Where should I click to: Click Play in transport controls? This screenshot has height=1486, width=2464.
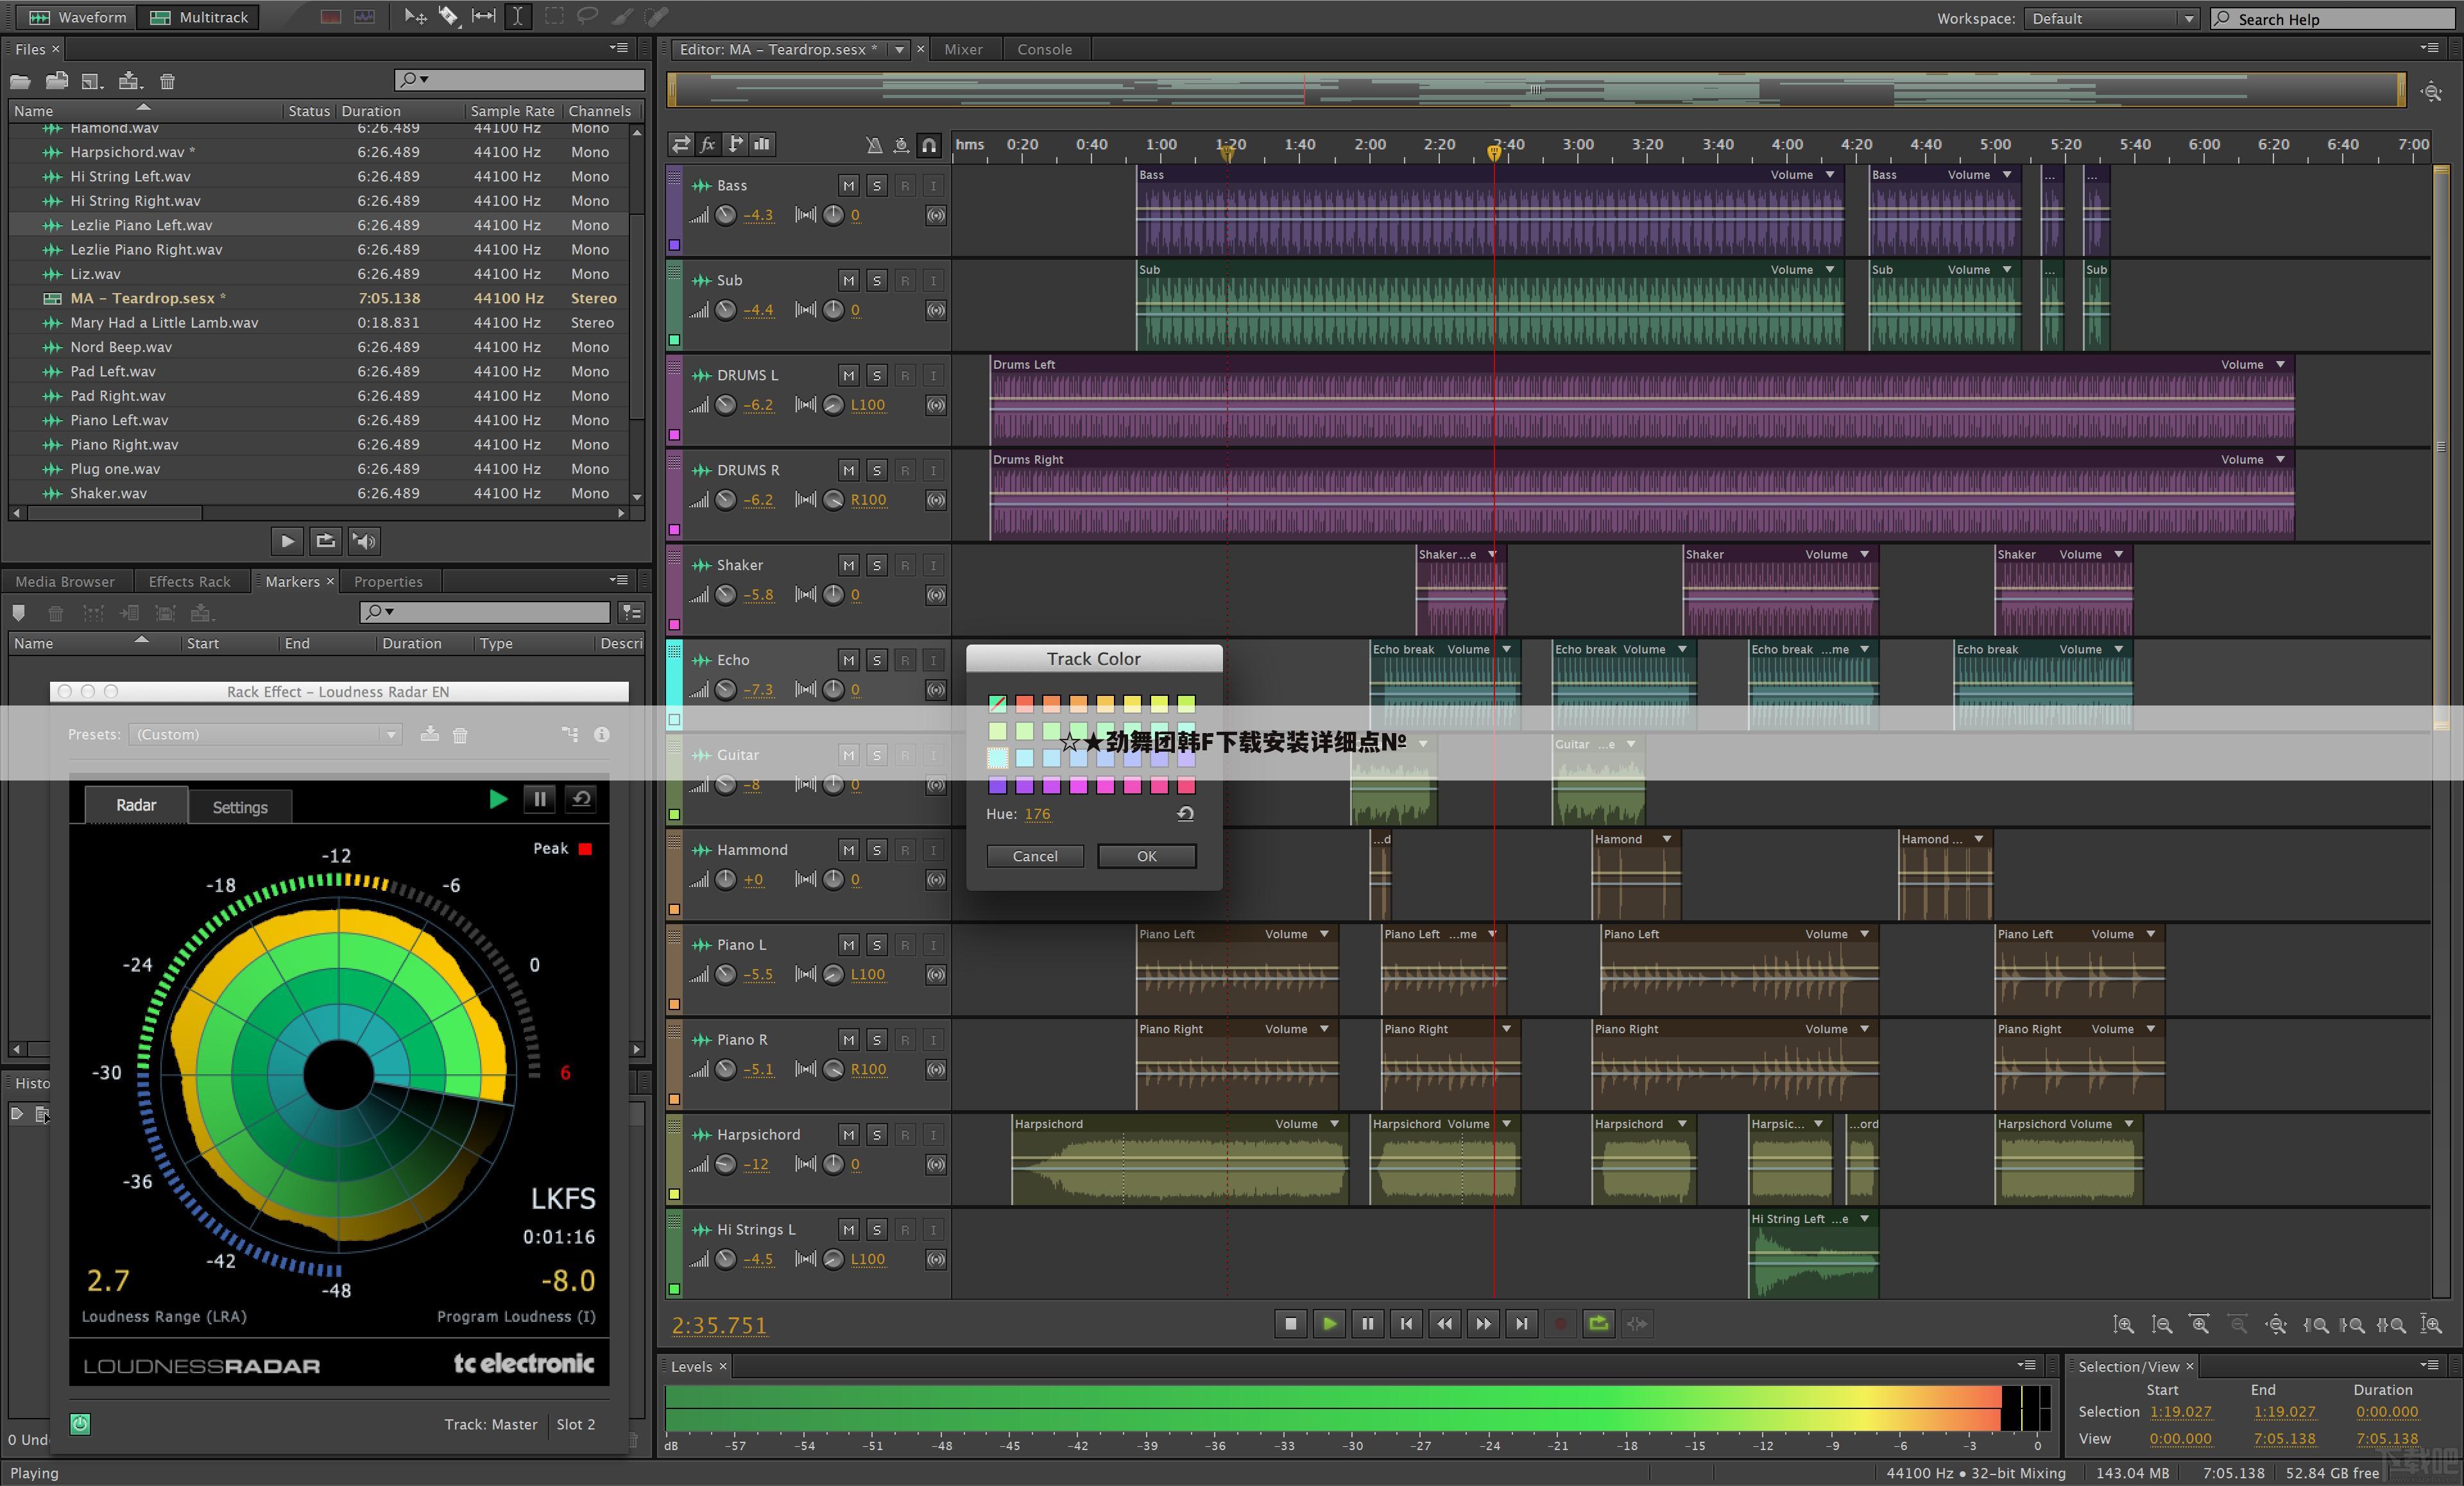[x=1329, y=1325]
